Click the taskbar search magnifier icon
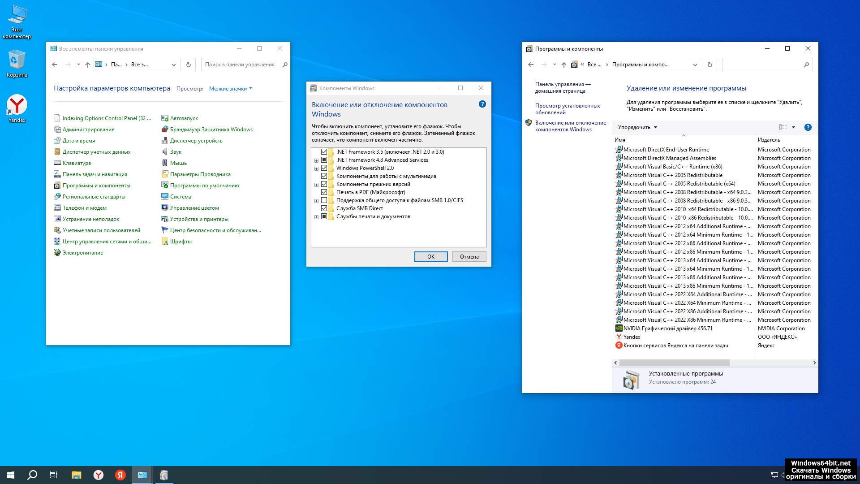This screenshot has width=860, height=484. [32, 475]
